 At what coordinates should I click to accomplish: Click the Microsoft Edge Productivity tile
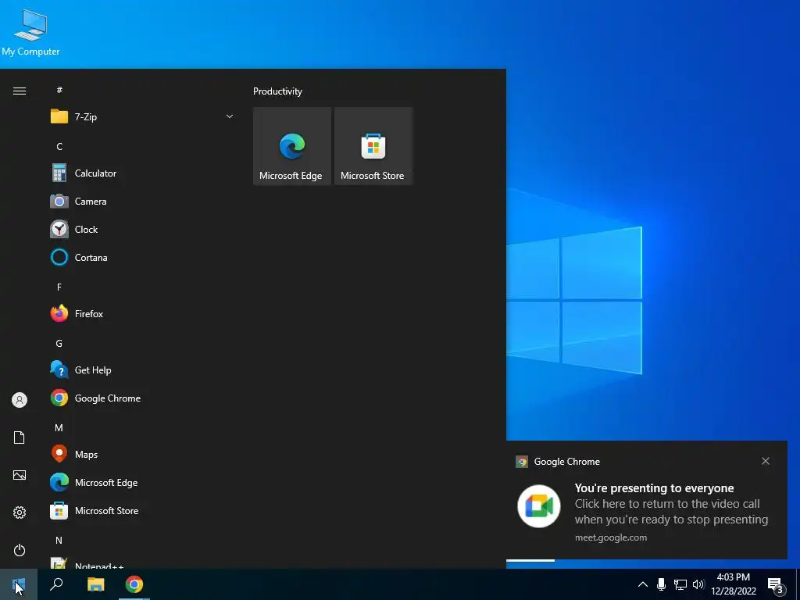click(x=292, y=146)
